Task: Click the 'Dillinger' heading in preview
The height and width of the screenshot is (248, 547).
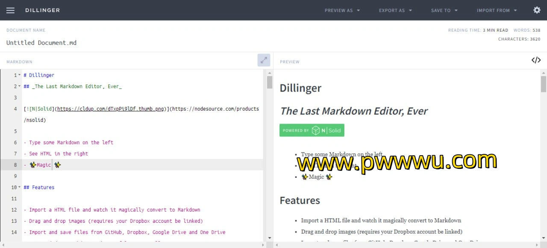Action: (x=300, y=88)
